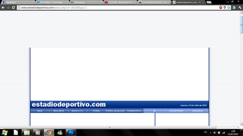
Task: Open the volume speaker tray icon
Action: point(215,133)
